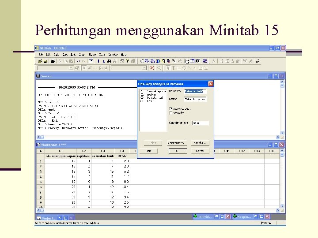Select C2 replikasi in dialog variable list

click(153, 94)
